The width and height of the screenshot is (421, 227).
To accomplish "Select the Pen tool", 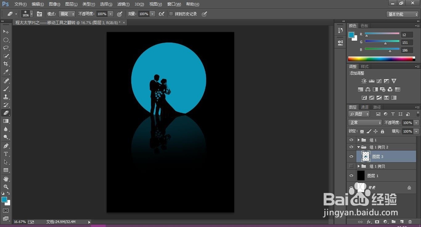I will pos(5,146).
